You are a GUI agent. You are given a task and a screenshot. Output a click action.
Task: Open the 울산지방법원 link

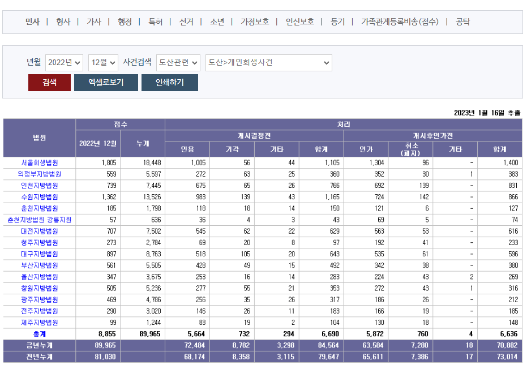(x=39, y=277)
